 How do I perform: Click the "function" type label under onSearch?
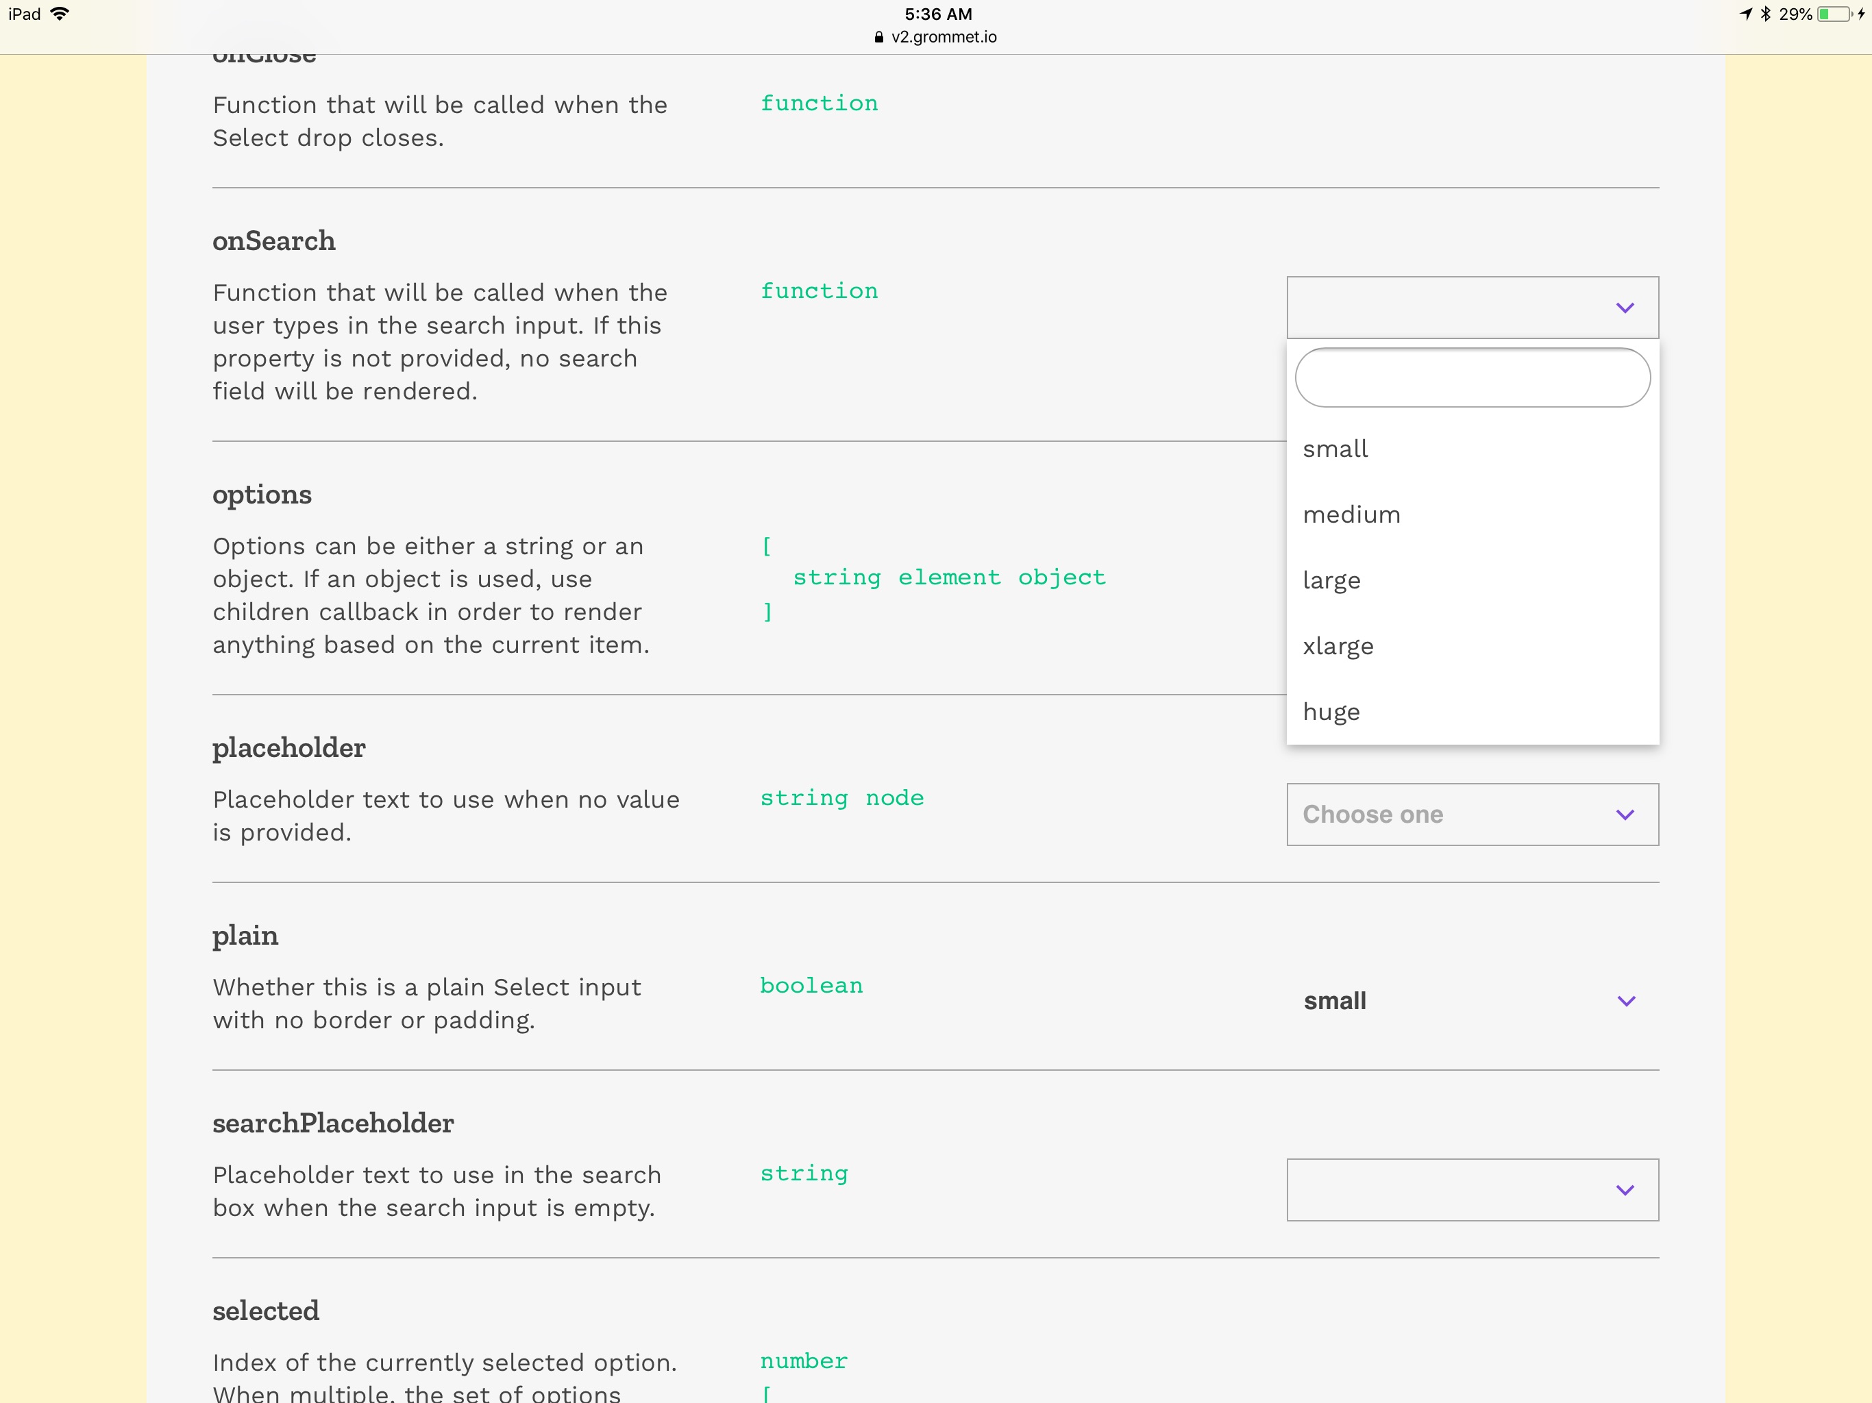tap(818, 291)
